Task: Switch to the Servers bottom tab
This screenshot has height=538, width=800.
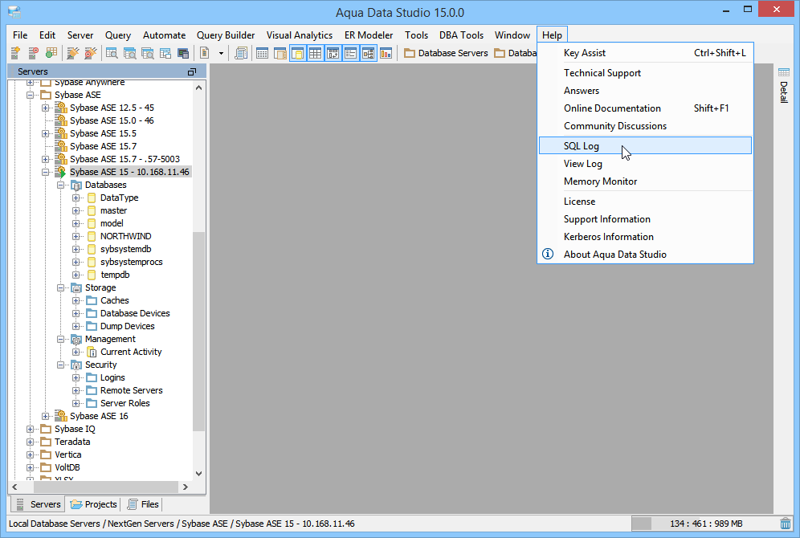Action: point(38,503)
